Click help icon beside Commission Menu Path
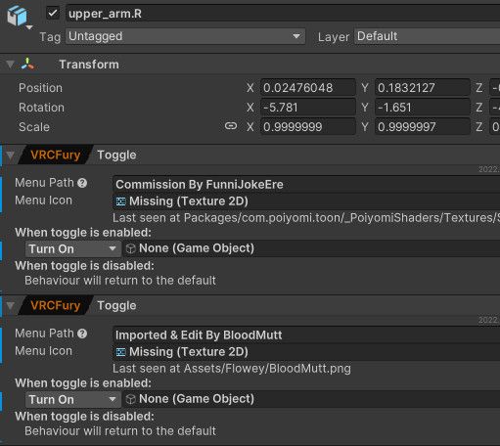This screenshot has height=446, width=500. (82, 183)
